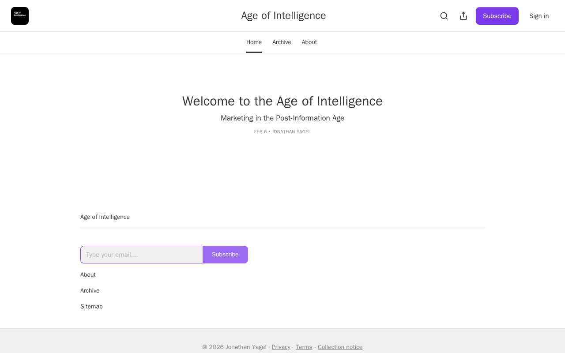Switch to the Home tab
Image resolution: width=565 pixels, height=353 pixels.
[254, 42]
